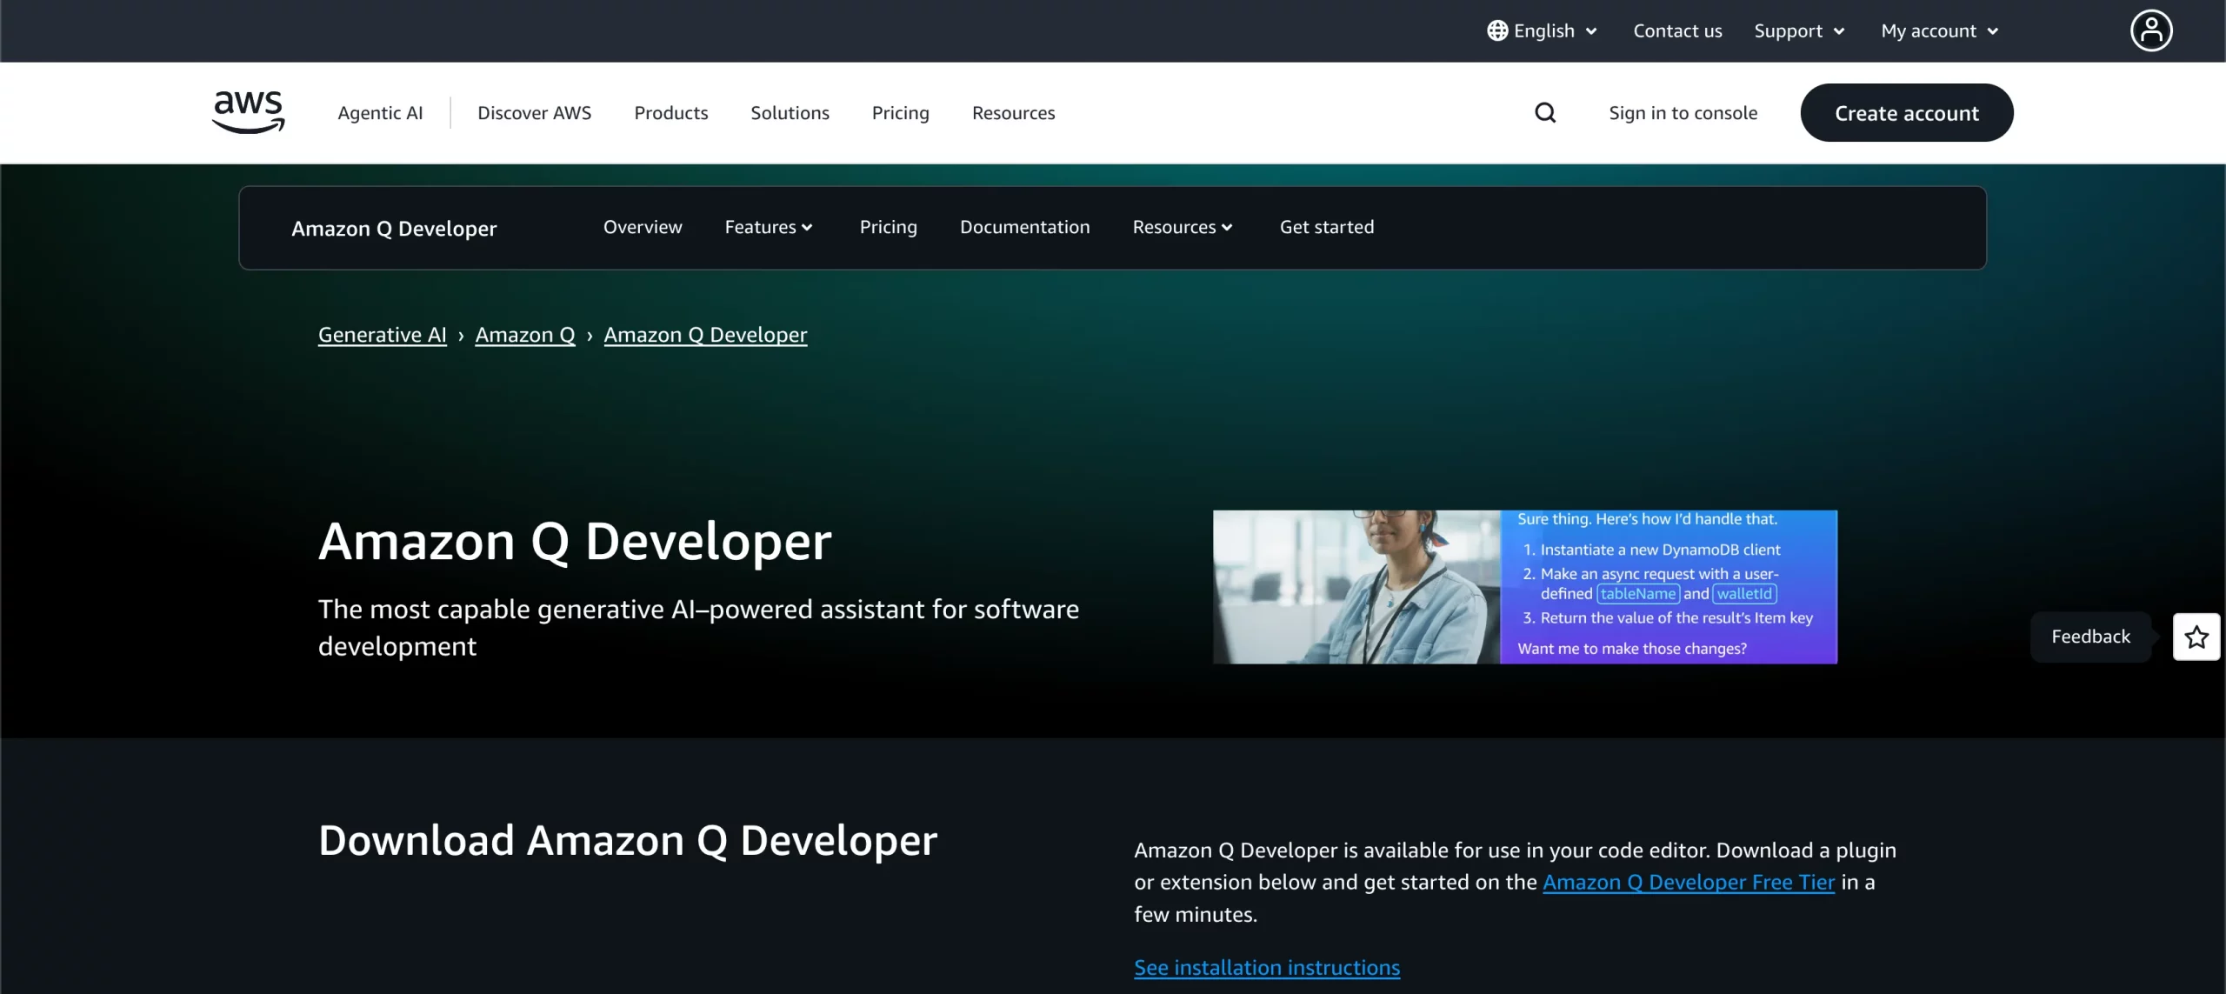
Task: Click Generative AI breadcrumb link
Action: pyautogui.click(x=382, y=335)
